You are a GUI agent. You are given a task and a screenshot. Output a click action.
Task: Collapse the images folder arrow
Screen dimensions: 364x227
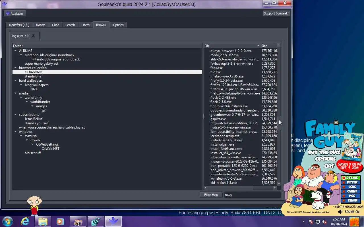32,106
